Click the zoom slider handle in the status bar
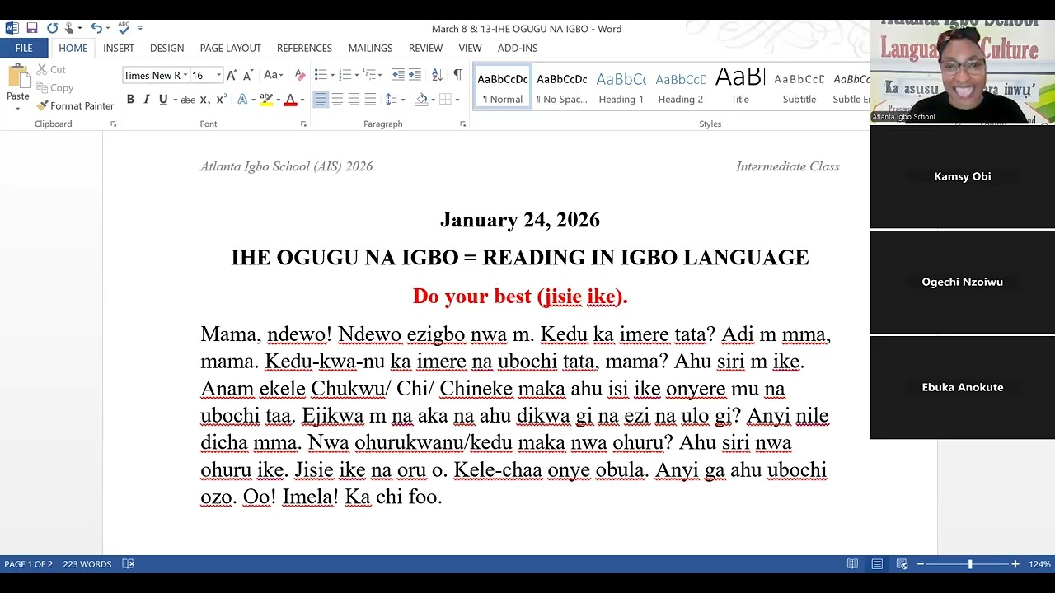 coord(969,564)
